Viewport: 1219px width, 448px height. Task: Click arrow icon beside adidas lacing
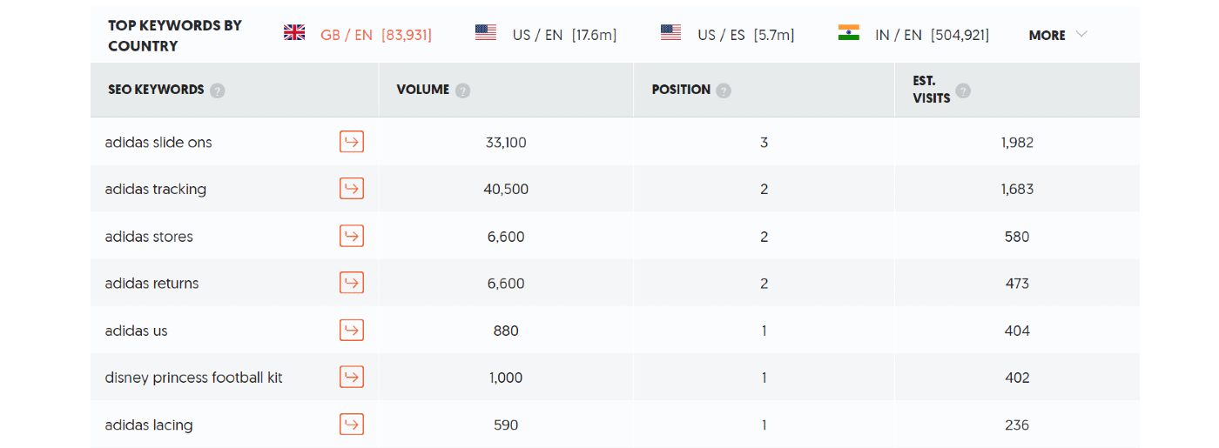coord(351,425)
